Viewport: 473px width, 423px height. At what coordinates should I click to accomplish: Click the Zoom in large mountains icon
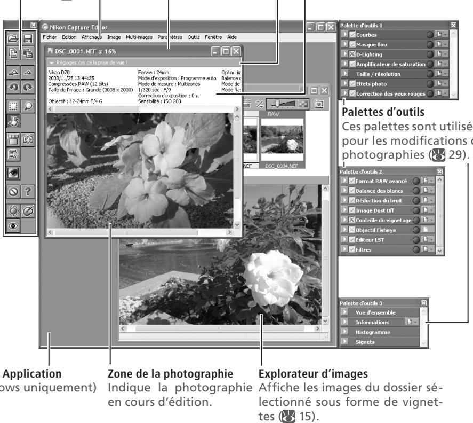13,72
